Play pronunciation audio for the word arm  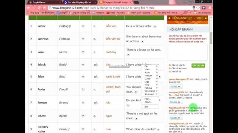pos(83,52)
